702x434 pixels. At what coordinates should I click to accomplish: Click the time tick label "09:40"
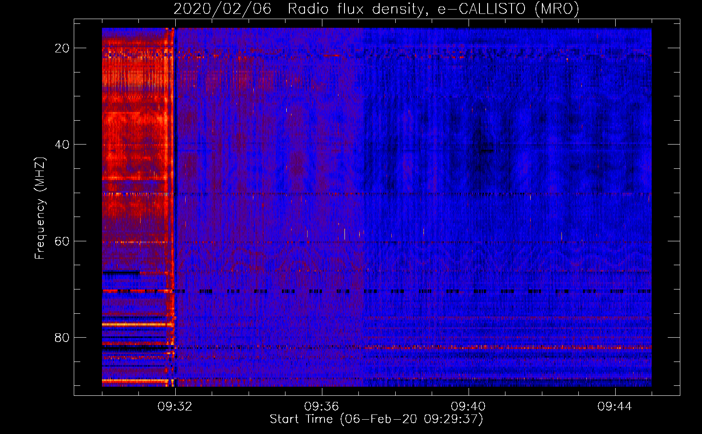point(468,407)
